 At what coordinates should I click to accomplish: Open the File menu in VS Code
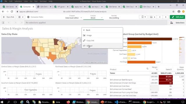(x=6, y=1)
